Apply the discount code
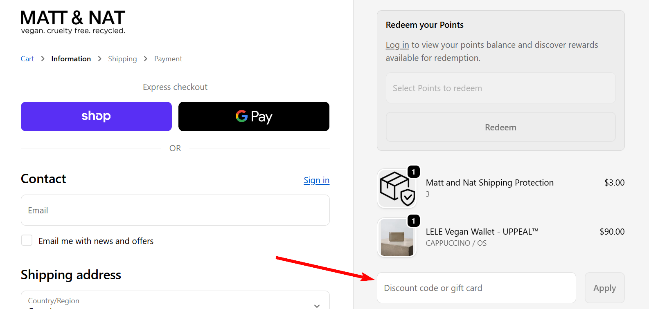The width and height of the screenshot is (649, 309). tap(604, 288)
